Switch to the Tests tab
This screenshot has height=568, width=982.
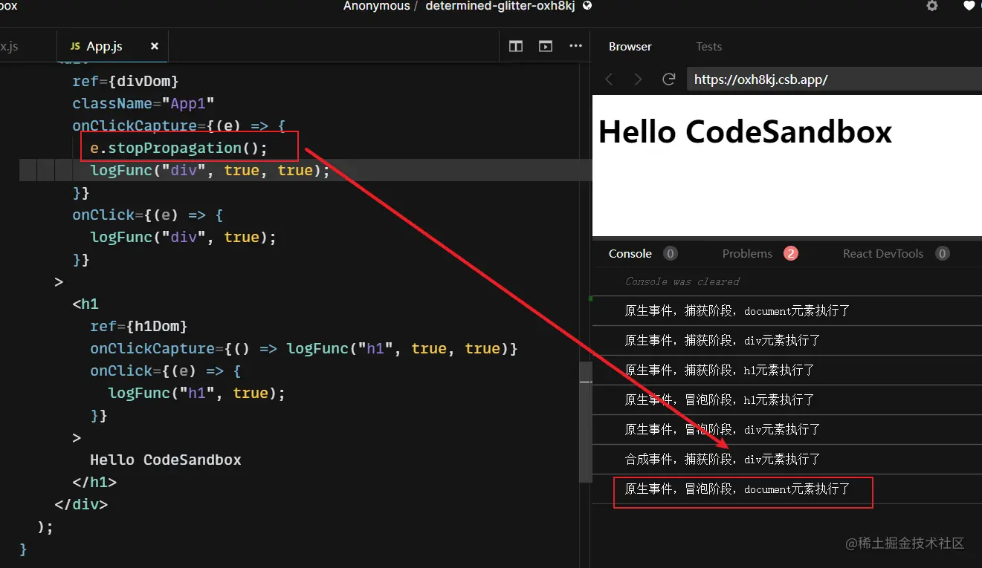coord(708,46)
